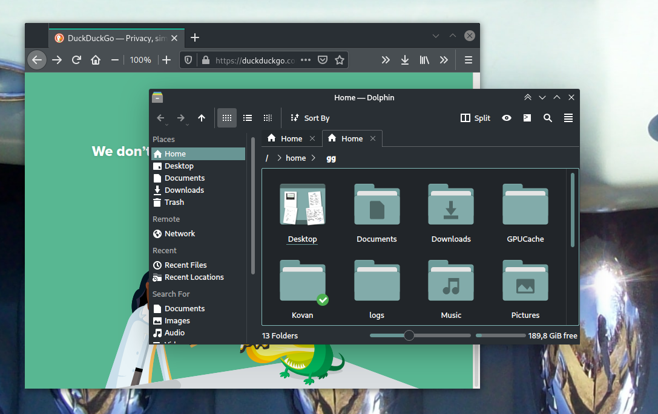This screenshot has width=658, height=414.
Task: Save page to Pocket
Action: [x=322, y=60]
